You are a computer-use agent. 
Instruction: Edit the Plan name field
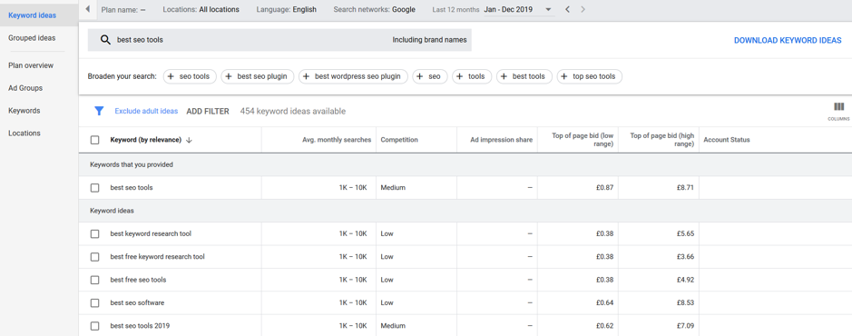[123, 9]
